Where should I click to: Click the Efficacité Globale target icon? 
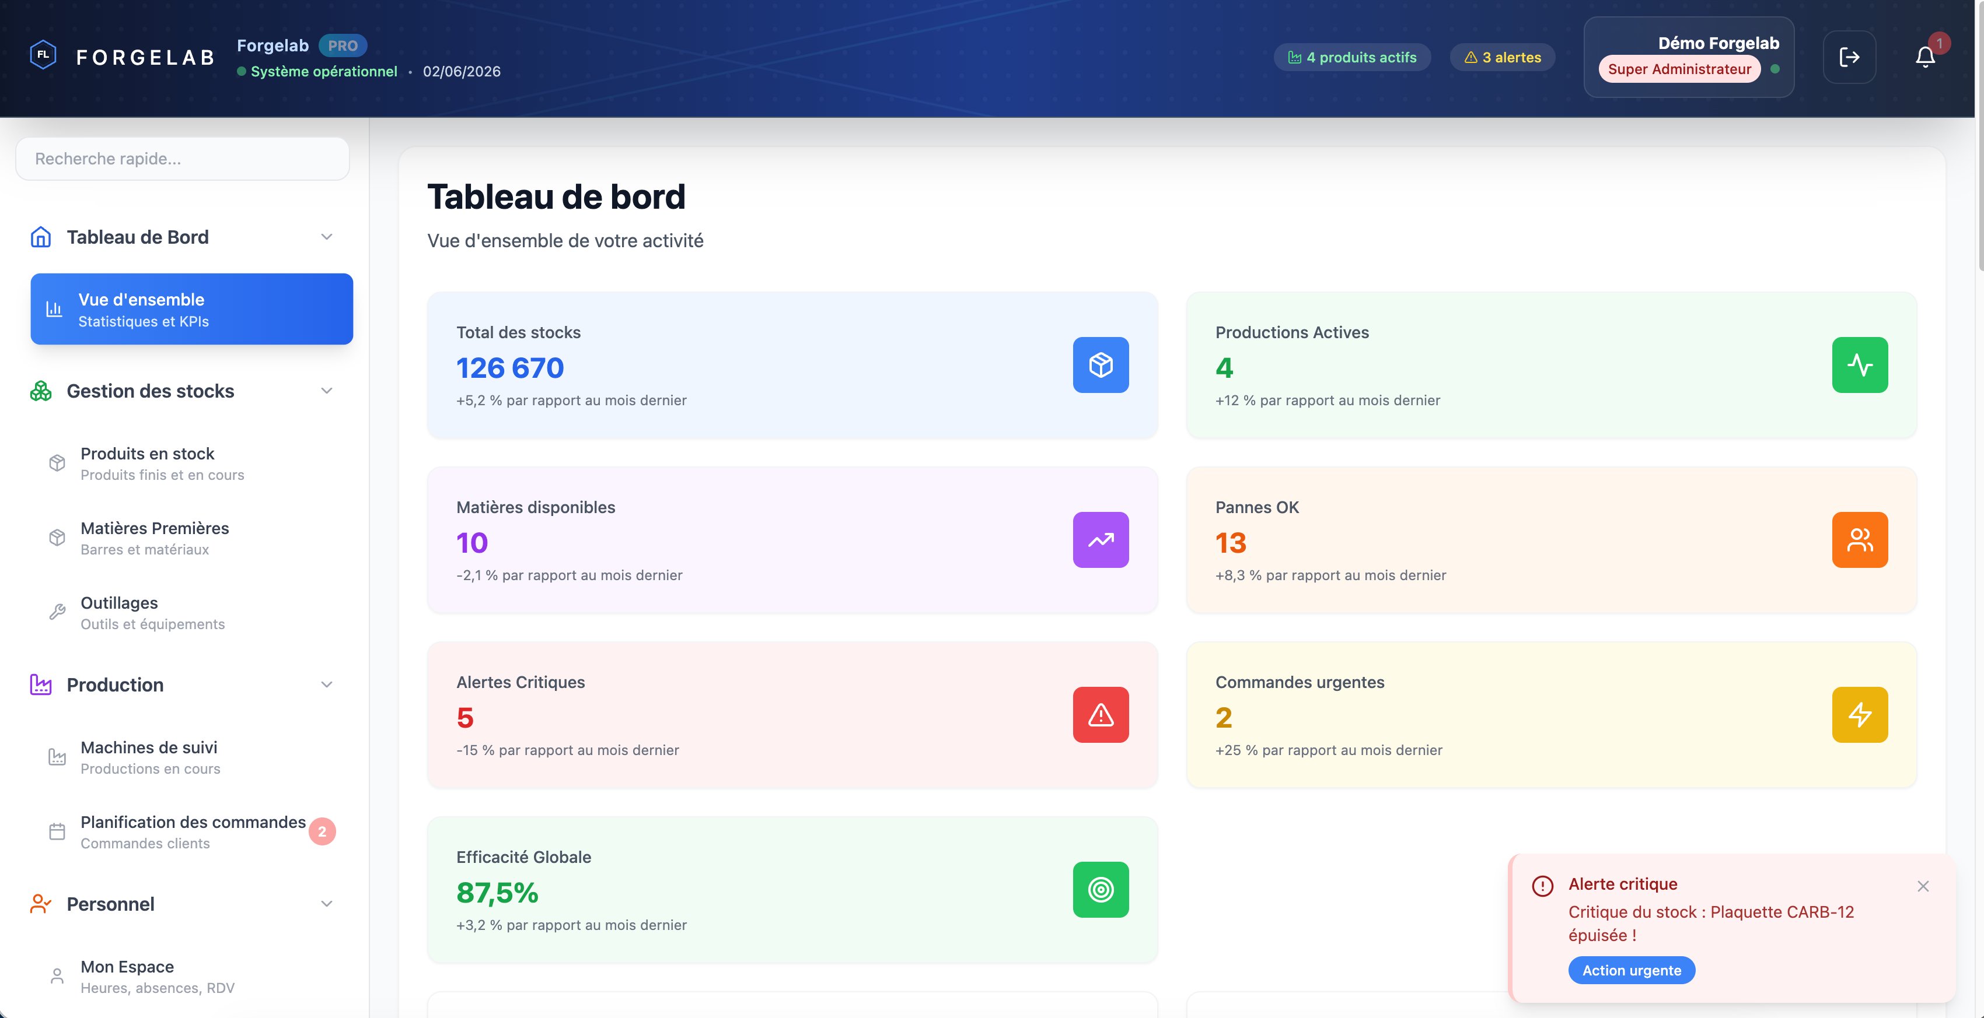coord(1101,890)
